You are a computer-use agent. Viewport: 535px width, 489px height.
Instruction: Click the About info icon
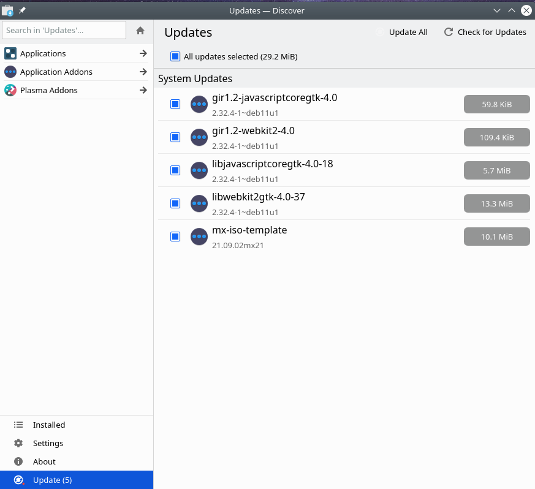click(x=18, y=461)
